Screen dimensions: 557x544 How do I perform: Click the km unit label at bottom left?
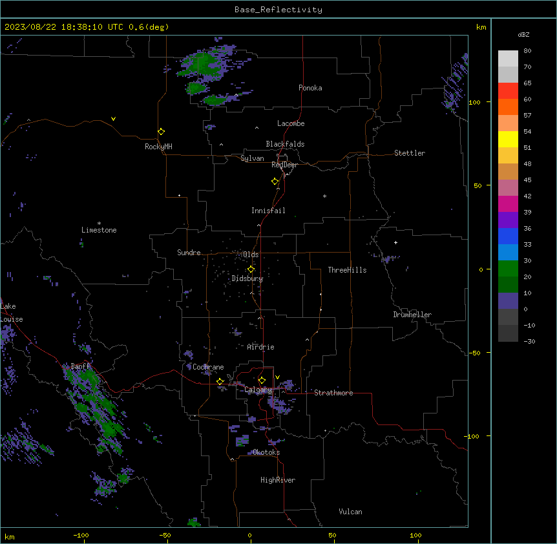10,537
